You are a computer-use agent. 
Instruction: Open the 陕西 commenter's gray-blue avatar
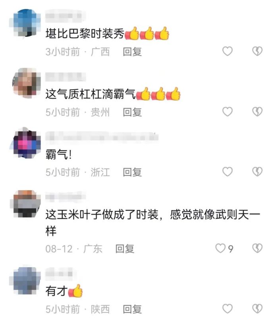coord(25,280)
